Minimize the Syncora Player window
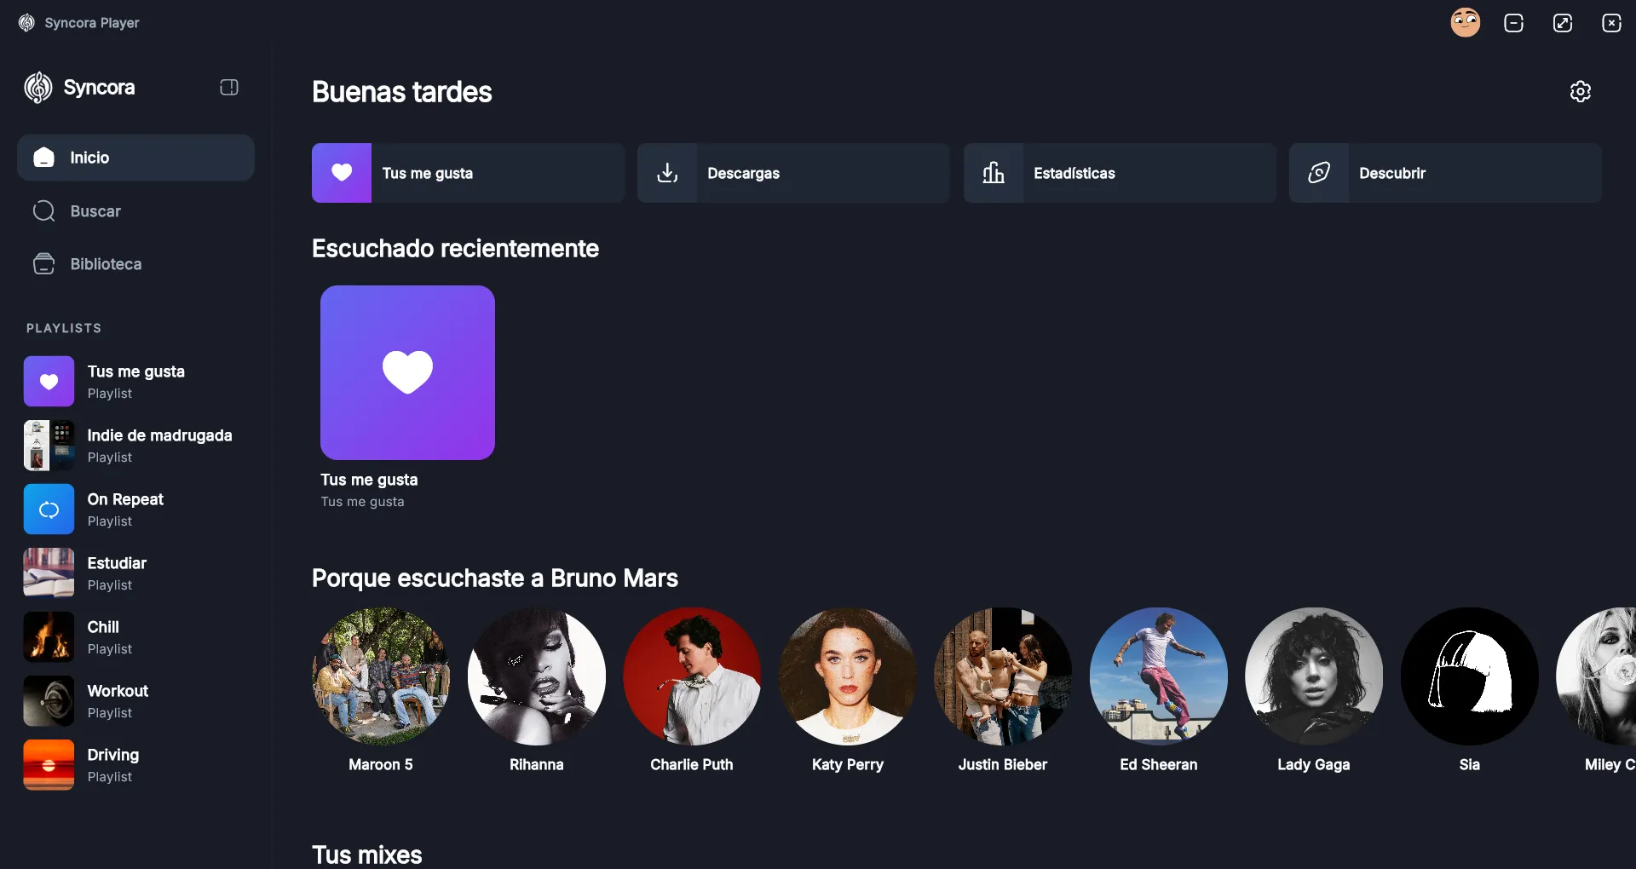The height and width of the screenshot is (869, 1636). click(1513, 23)
